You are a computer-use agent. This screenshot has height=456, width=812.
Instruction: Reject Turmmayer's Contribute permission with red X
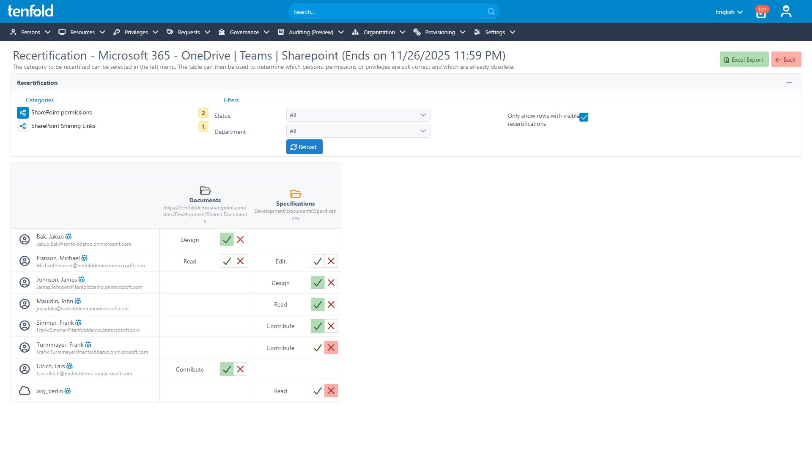331,347
